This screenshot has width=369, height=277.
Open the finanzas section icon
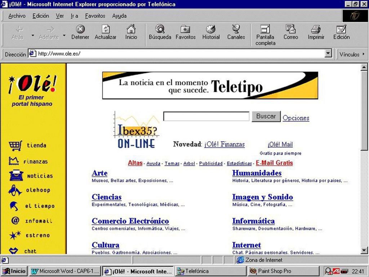point(15,160)
